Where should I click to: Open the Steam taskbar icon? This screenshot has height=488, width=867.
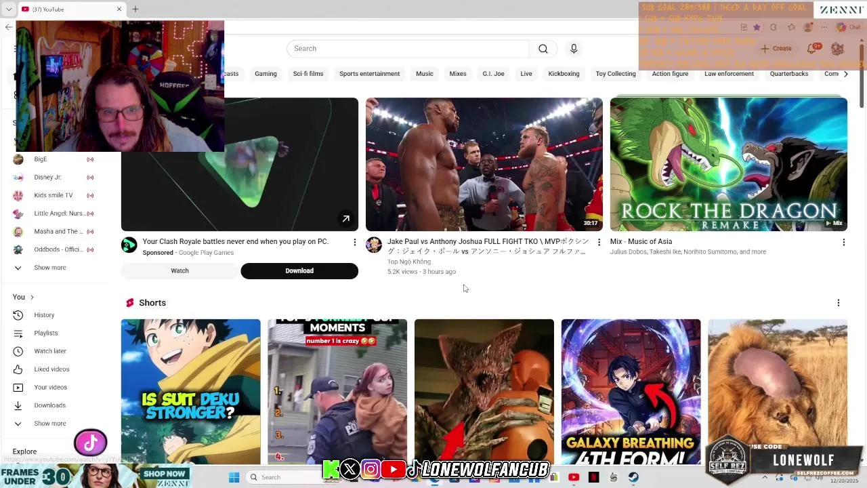pyautogui.click(x=633, y=477)
